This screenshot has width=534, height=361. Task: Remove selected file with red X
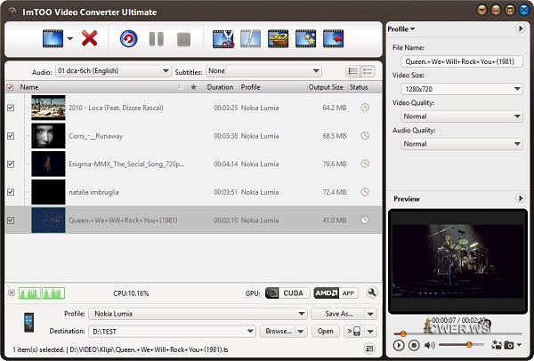coord(89,38)
